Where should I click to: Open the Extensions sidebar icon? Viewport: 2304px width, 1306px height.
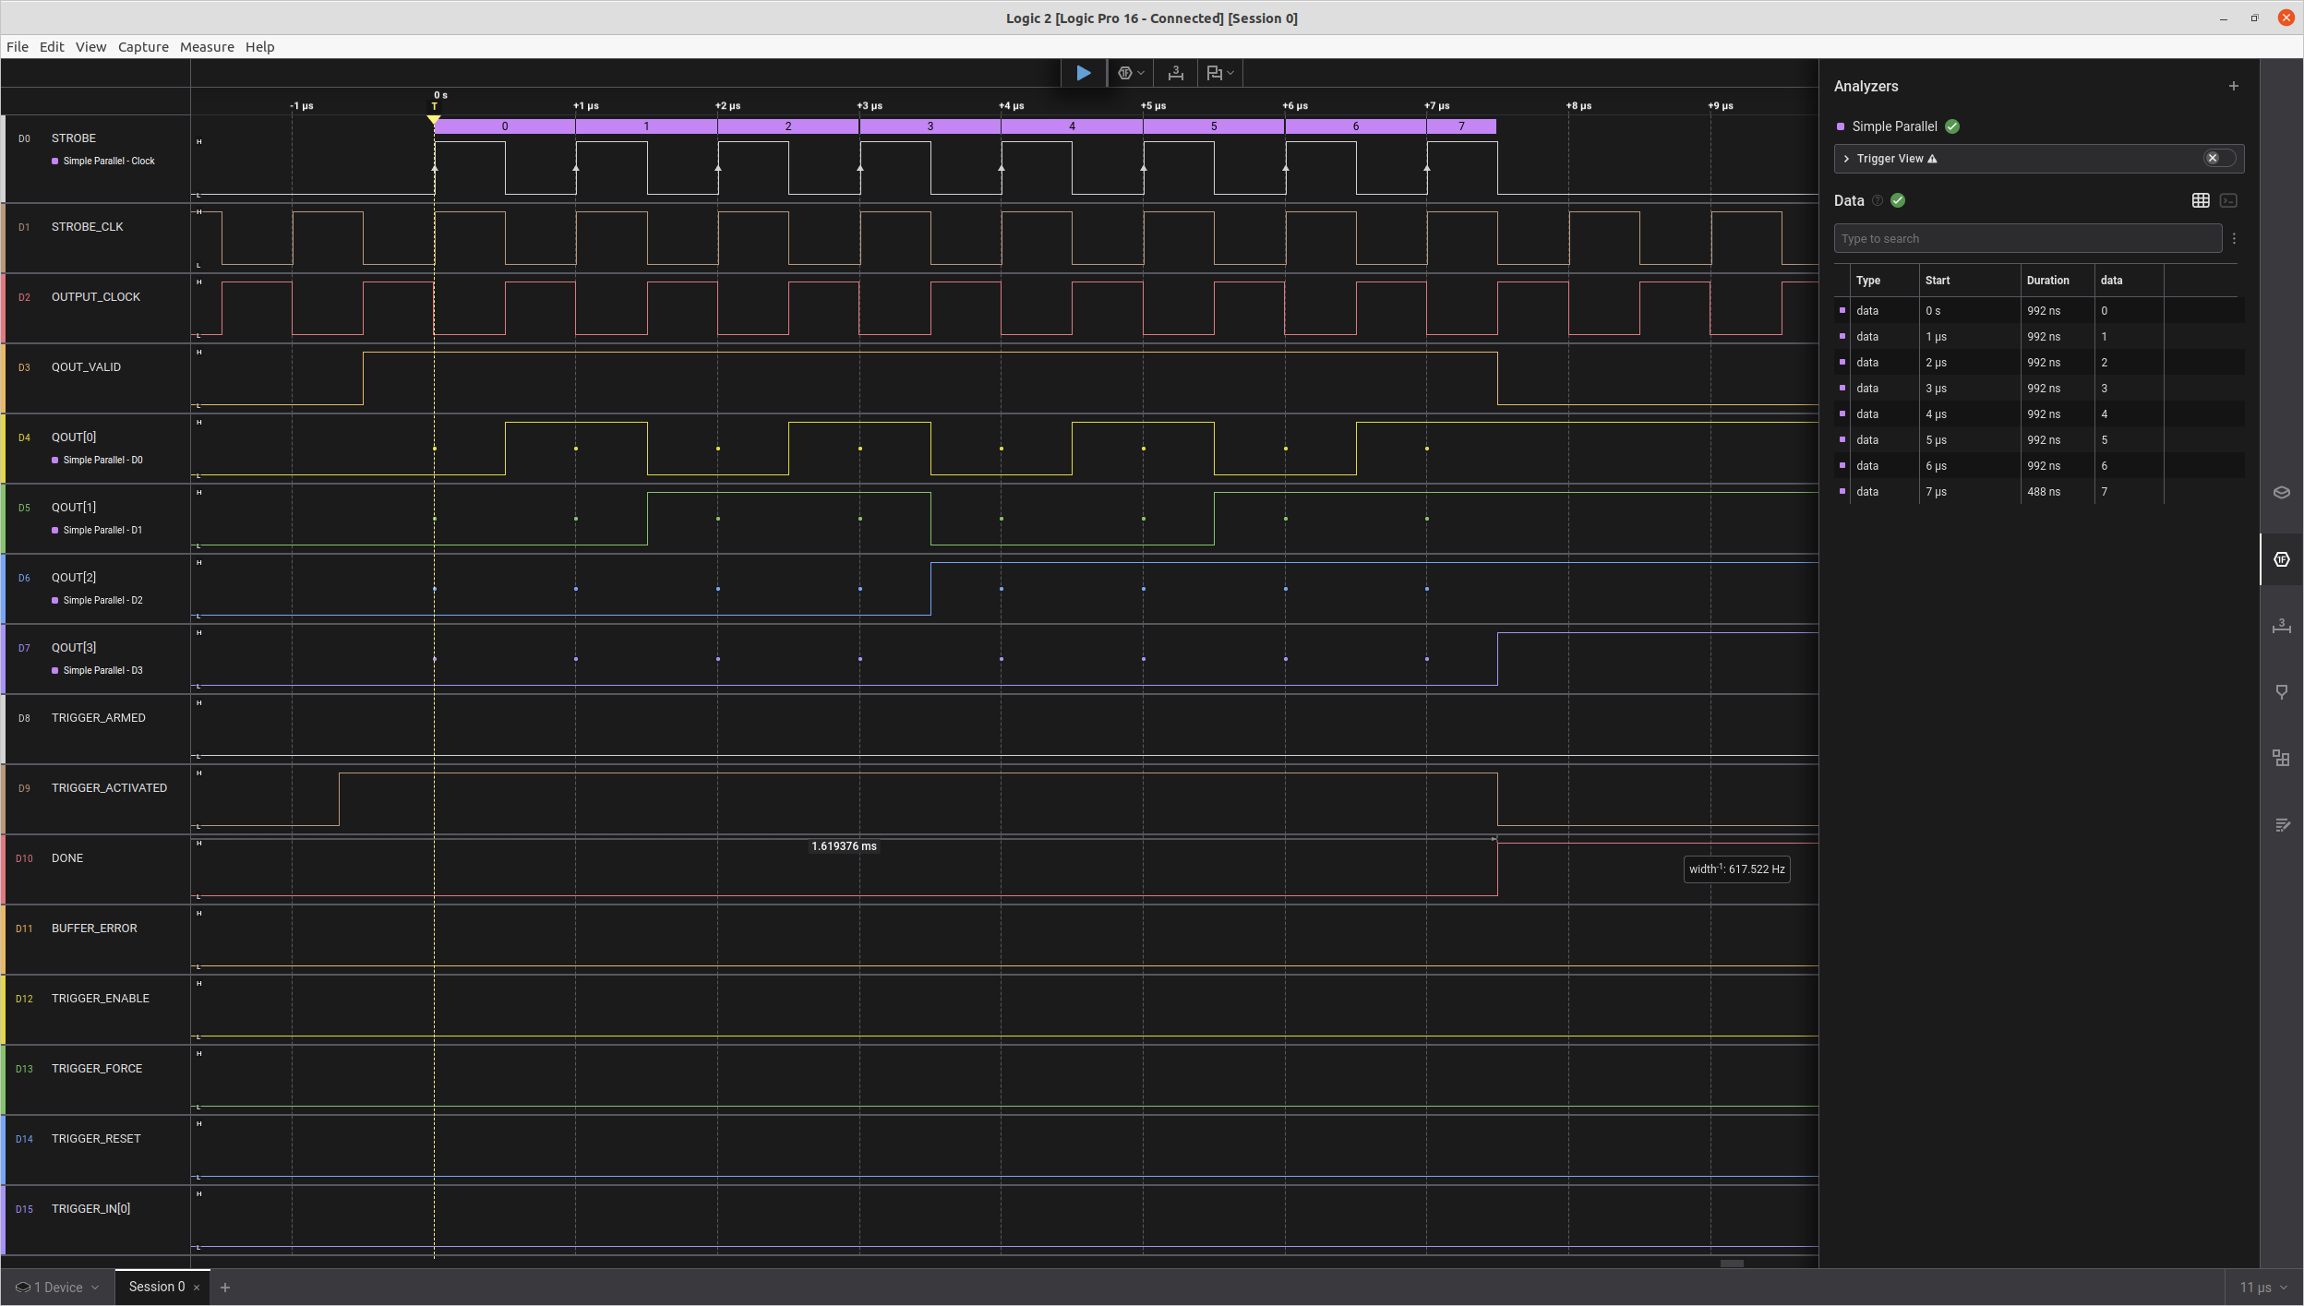pos(2281,758)
